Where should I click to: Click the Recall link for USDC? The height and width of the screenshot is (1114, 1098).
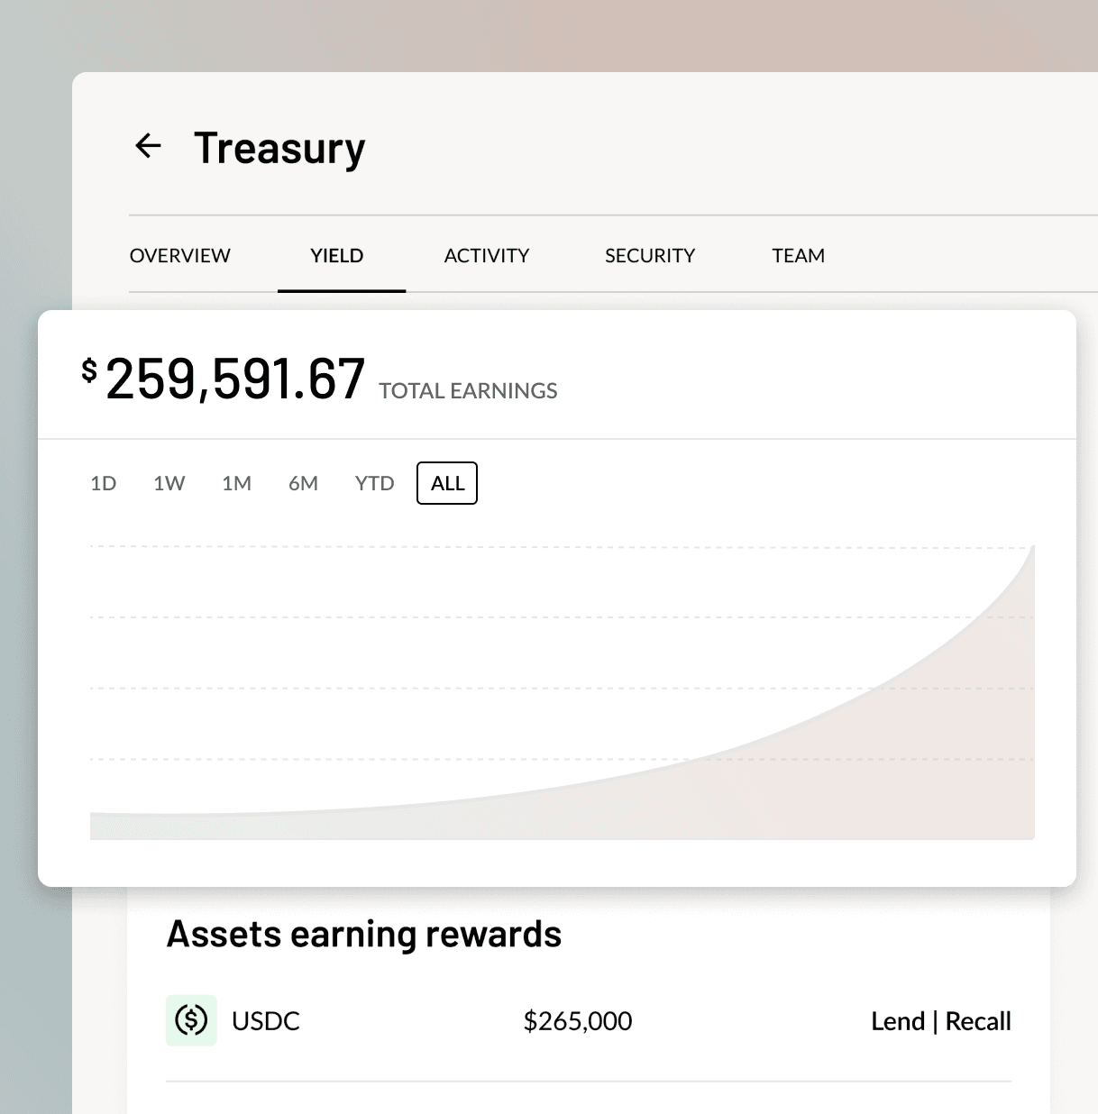(x=978, y=1020)
